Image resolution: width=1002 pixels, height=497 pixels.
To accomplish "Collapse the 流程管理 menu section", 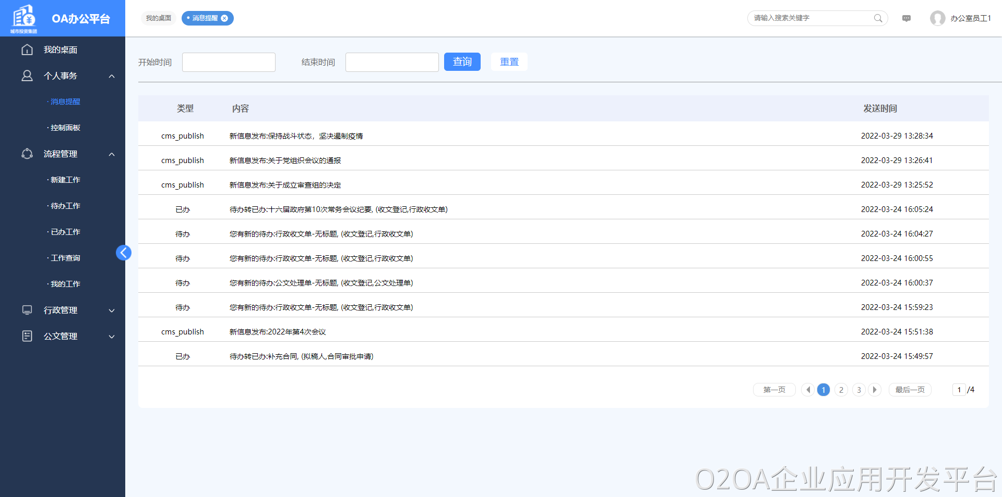I will (112, 154).
